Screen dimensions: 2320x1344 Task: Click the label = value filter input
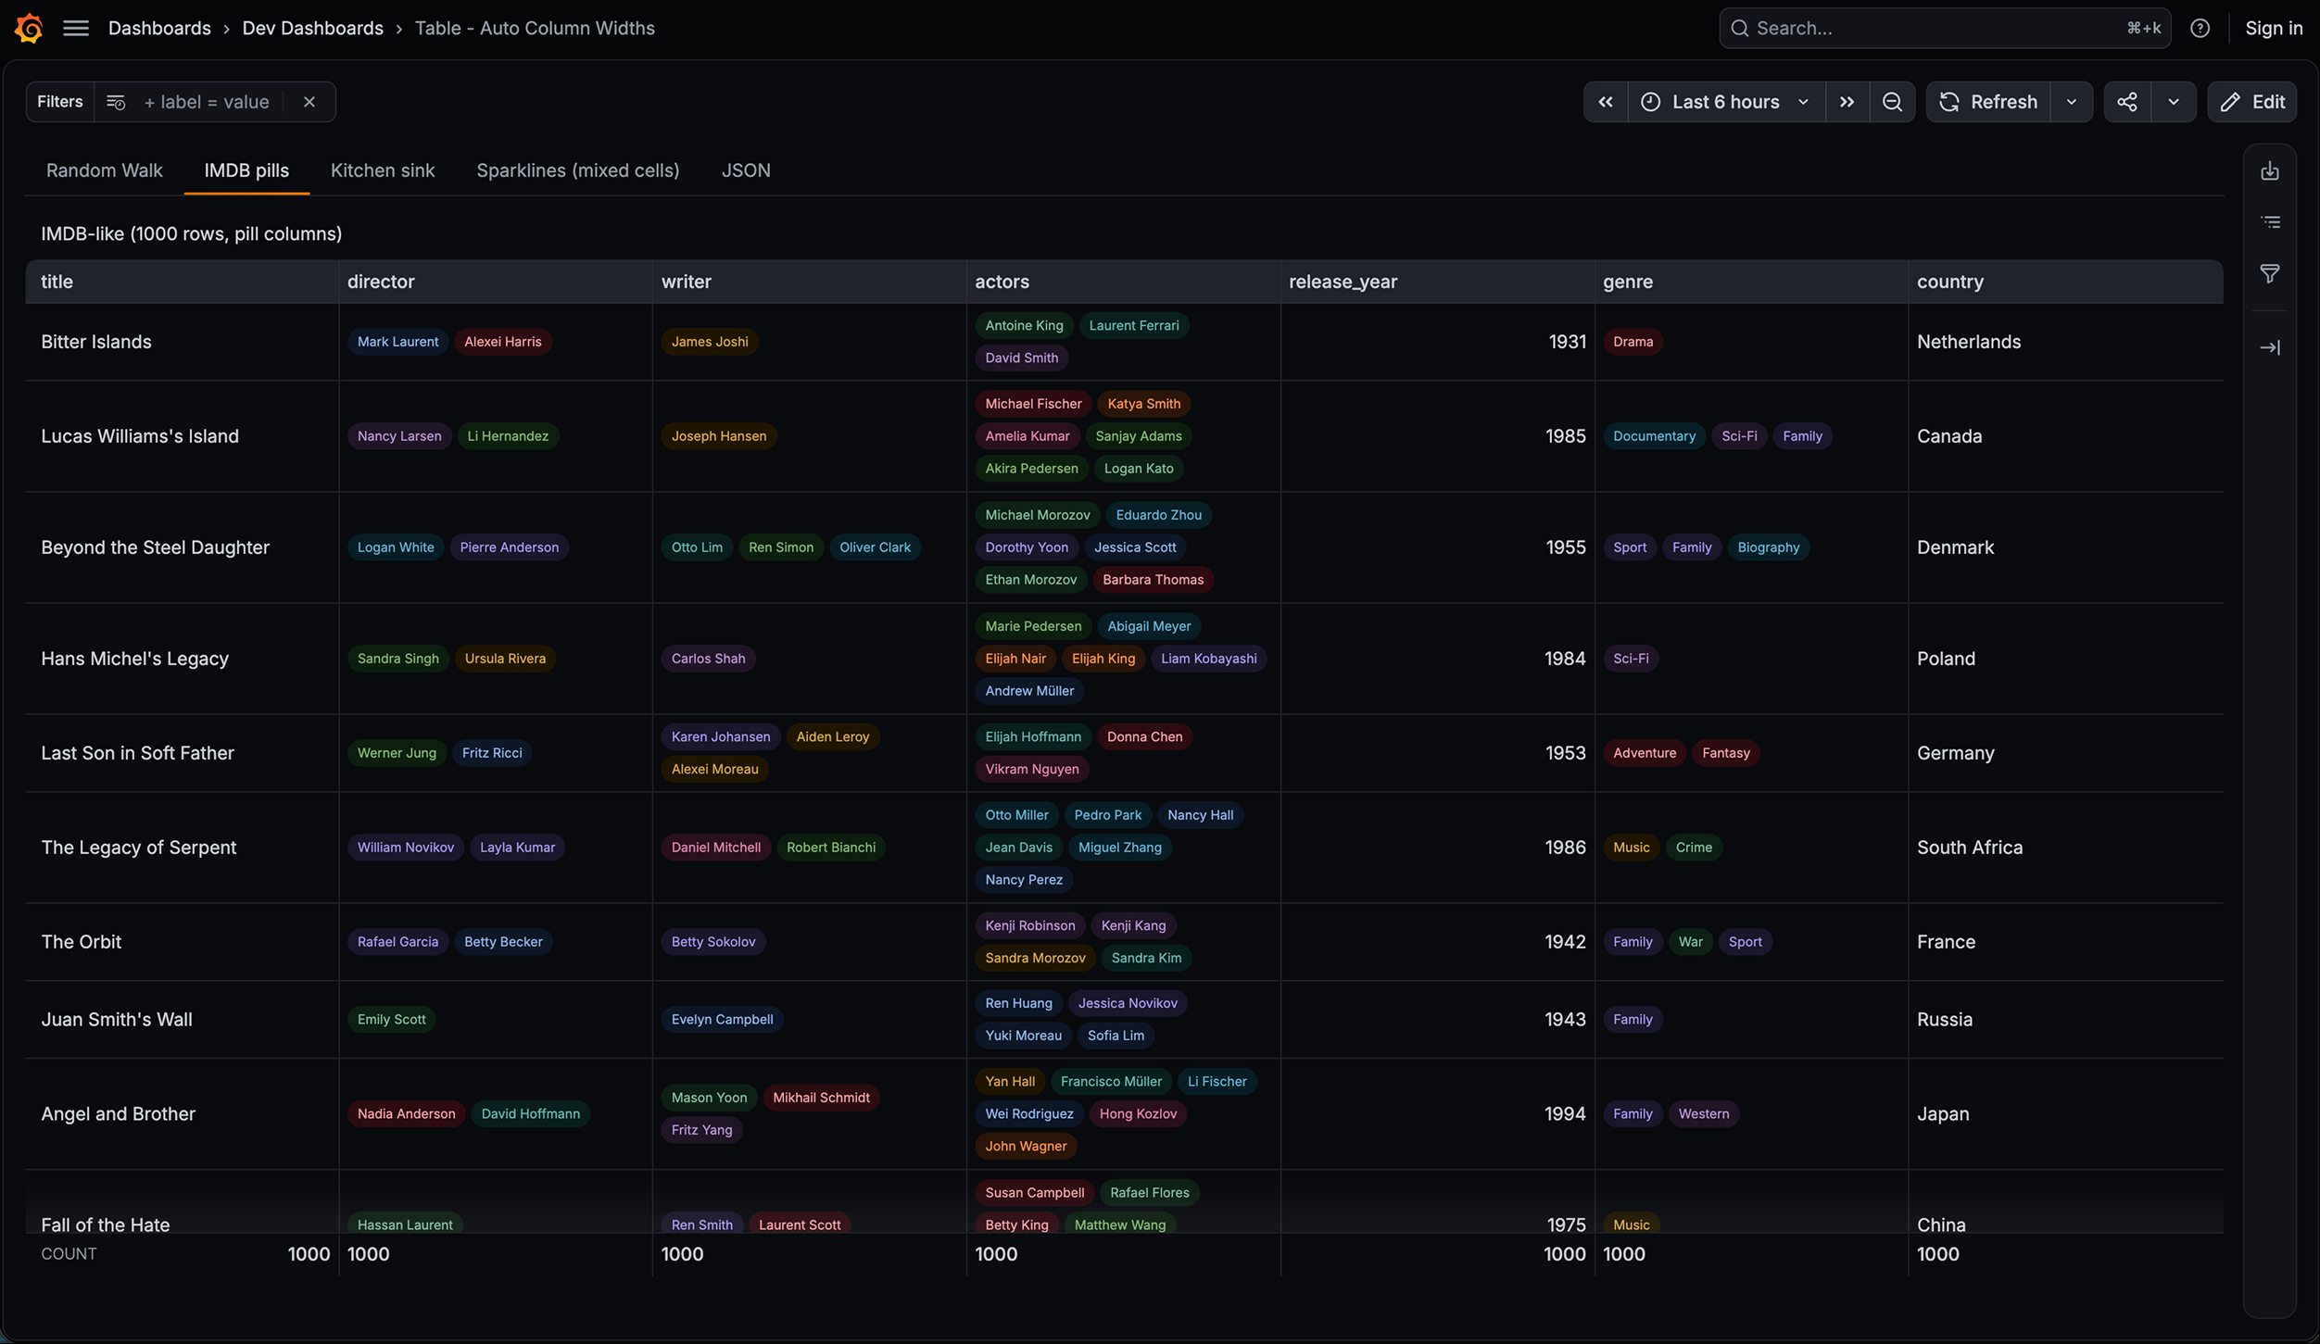pyautogui.click(x=207, y=102)
